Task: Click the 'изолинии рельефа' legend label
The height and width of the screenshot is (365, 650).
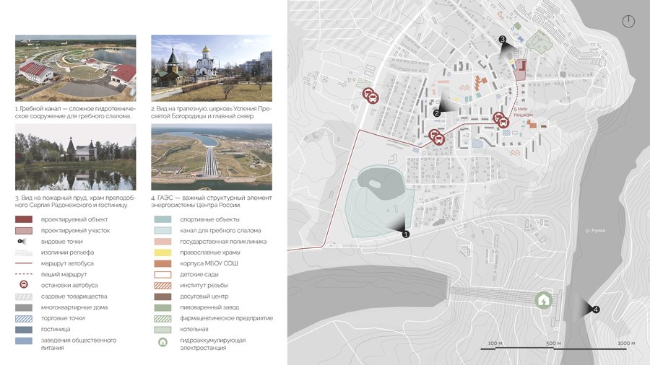Action: pyautogui.click(x=67, y=252)
